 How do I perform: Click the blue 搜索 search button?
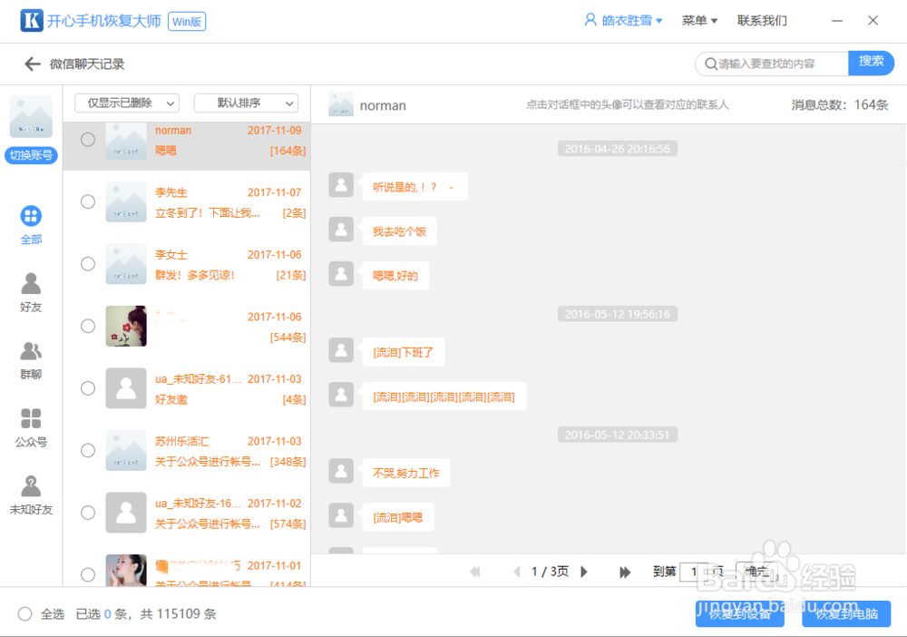click(871, 64)
